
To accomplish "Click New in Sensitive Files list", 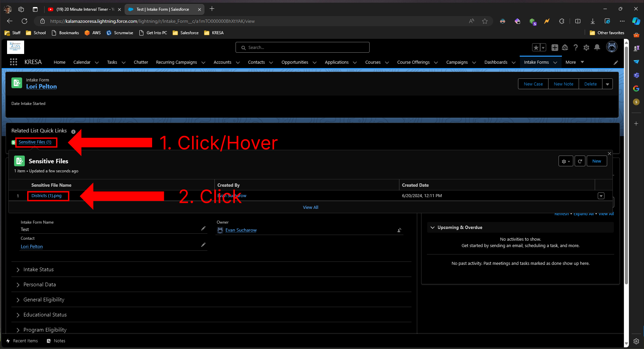I will point(597,161).
